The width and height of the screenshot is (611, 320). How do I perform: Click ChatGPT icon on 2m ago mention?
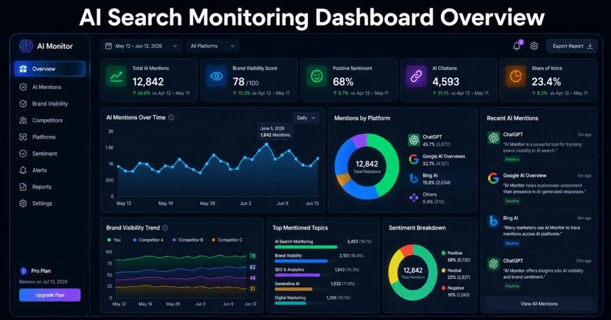tap(493, 137)
